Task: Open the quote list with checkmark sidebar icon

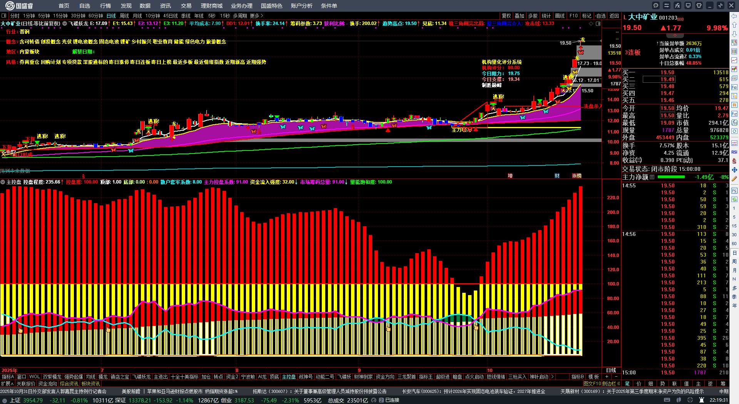Action: tap(734, 43)
